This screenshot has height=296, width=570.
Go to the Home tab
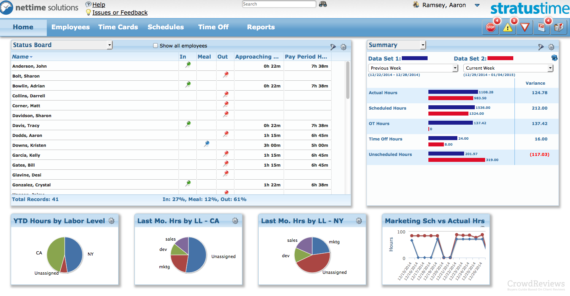click(x=23, y=27)
